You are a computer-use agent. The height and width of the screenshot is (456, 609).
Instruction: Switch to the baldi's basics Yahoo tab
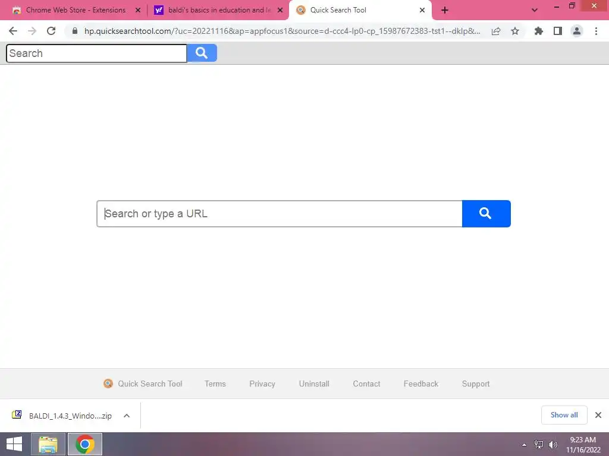(x=219, y=10)
